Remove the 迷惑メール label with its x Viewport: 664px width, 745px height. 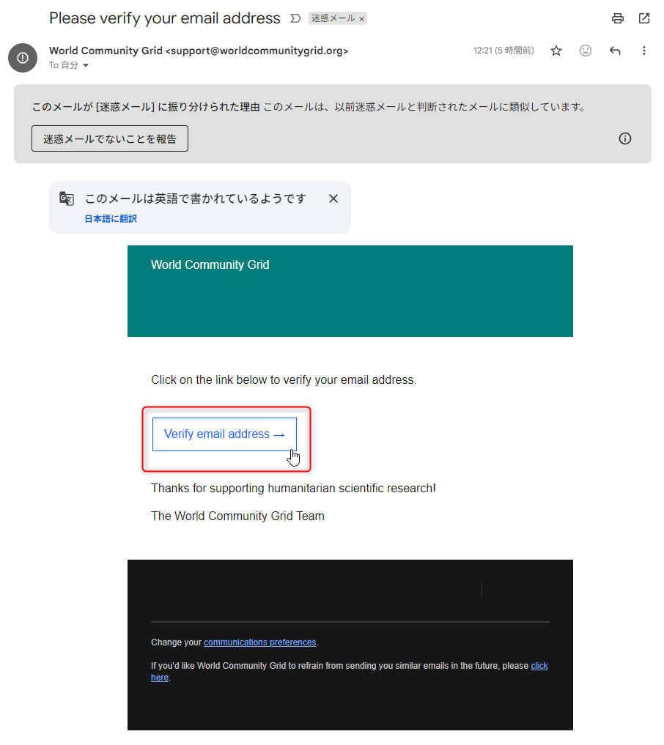362,19
